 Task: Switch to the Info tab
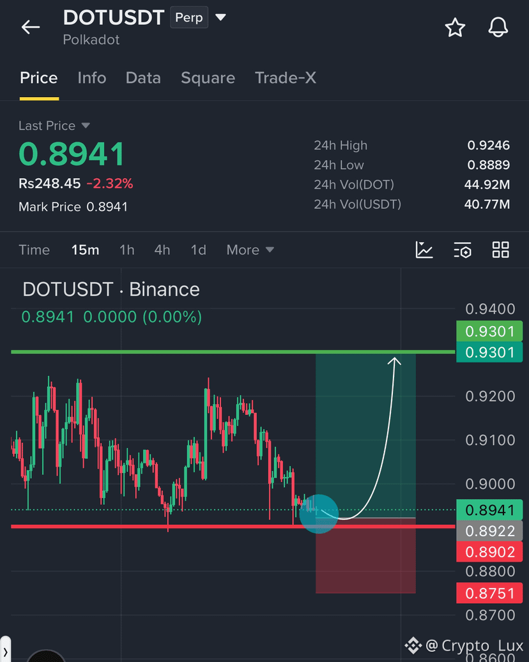tap(92, 78)
